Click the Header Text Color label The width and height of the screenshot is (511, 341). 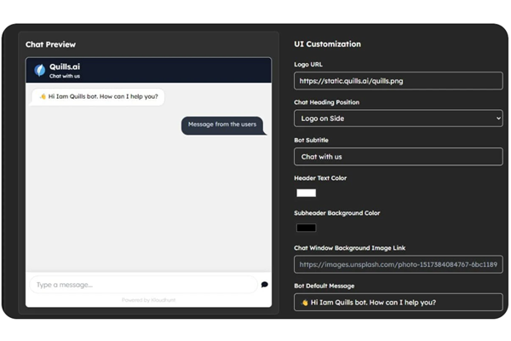pos(320,178)
